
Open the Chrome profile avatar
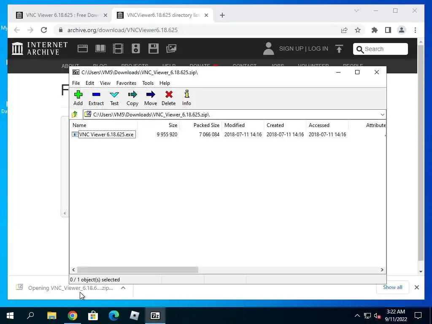click(402, 30)
